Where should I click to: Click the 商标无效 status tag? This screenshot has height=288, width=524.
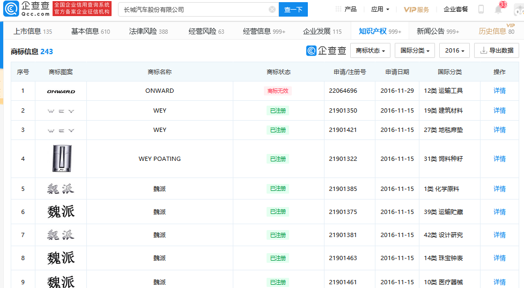[278, 91]
